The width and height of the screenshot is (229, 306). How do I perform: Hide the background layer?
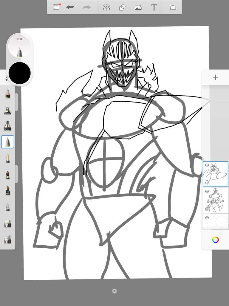tap(207, 218)
